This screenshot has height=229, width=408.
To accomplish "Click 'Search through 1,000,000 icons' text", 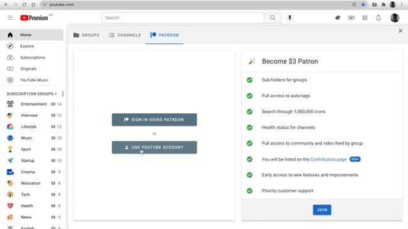I will pyautogui.click(x=293, y=112).
